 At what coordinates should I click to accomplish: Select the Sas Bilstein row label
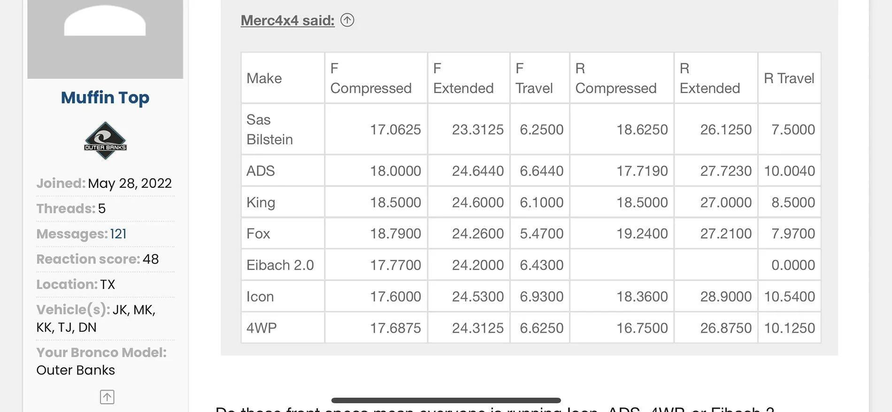(x=283, y=129)
